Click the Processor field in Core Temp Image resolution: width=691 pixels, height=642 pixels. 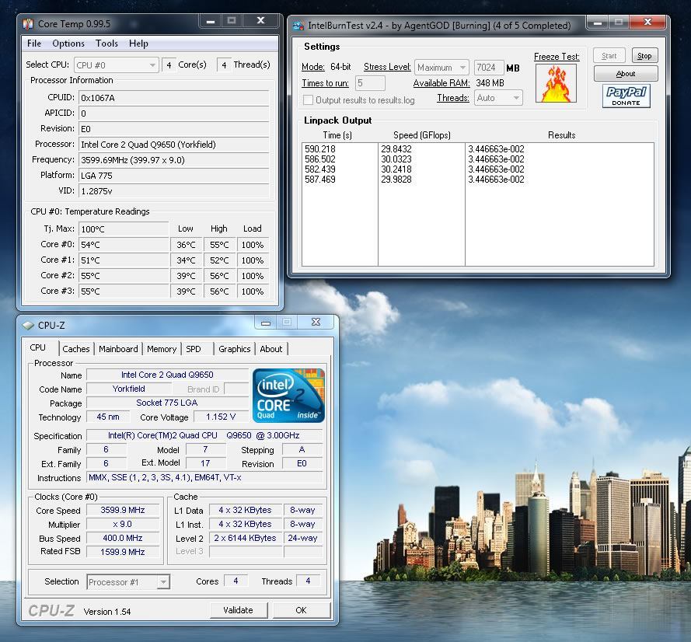pos(173,145)
